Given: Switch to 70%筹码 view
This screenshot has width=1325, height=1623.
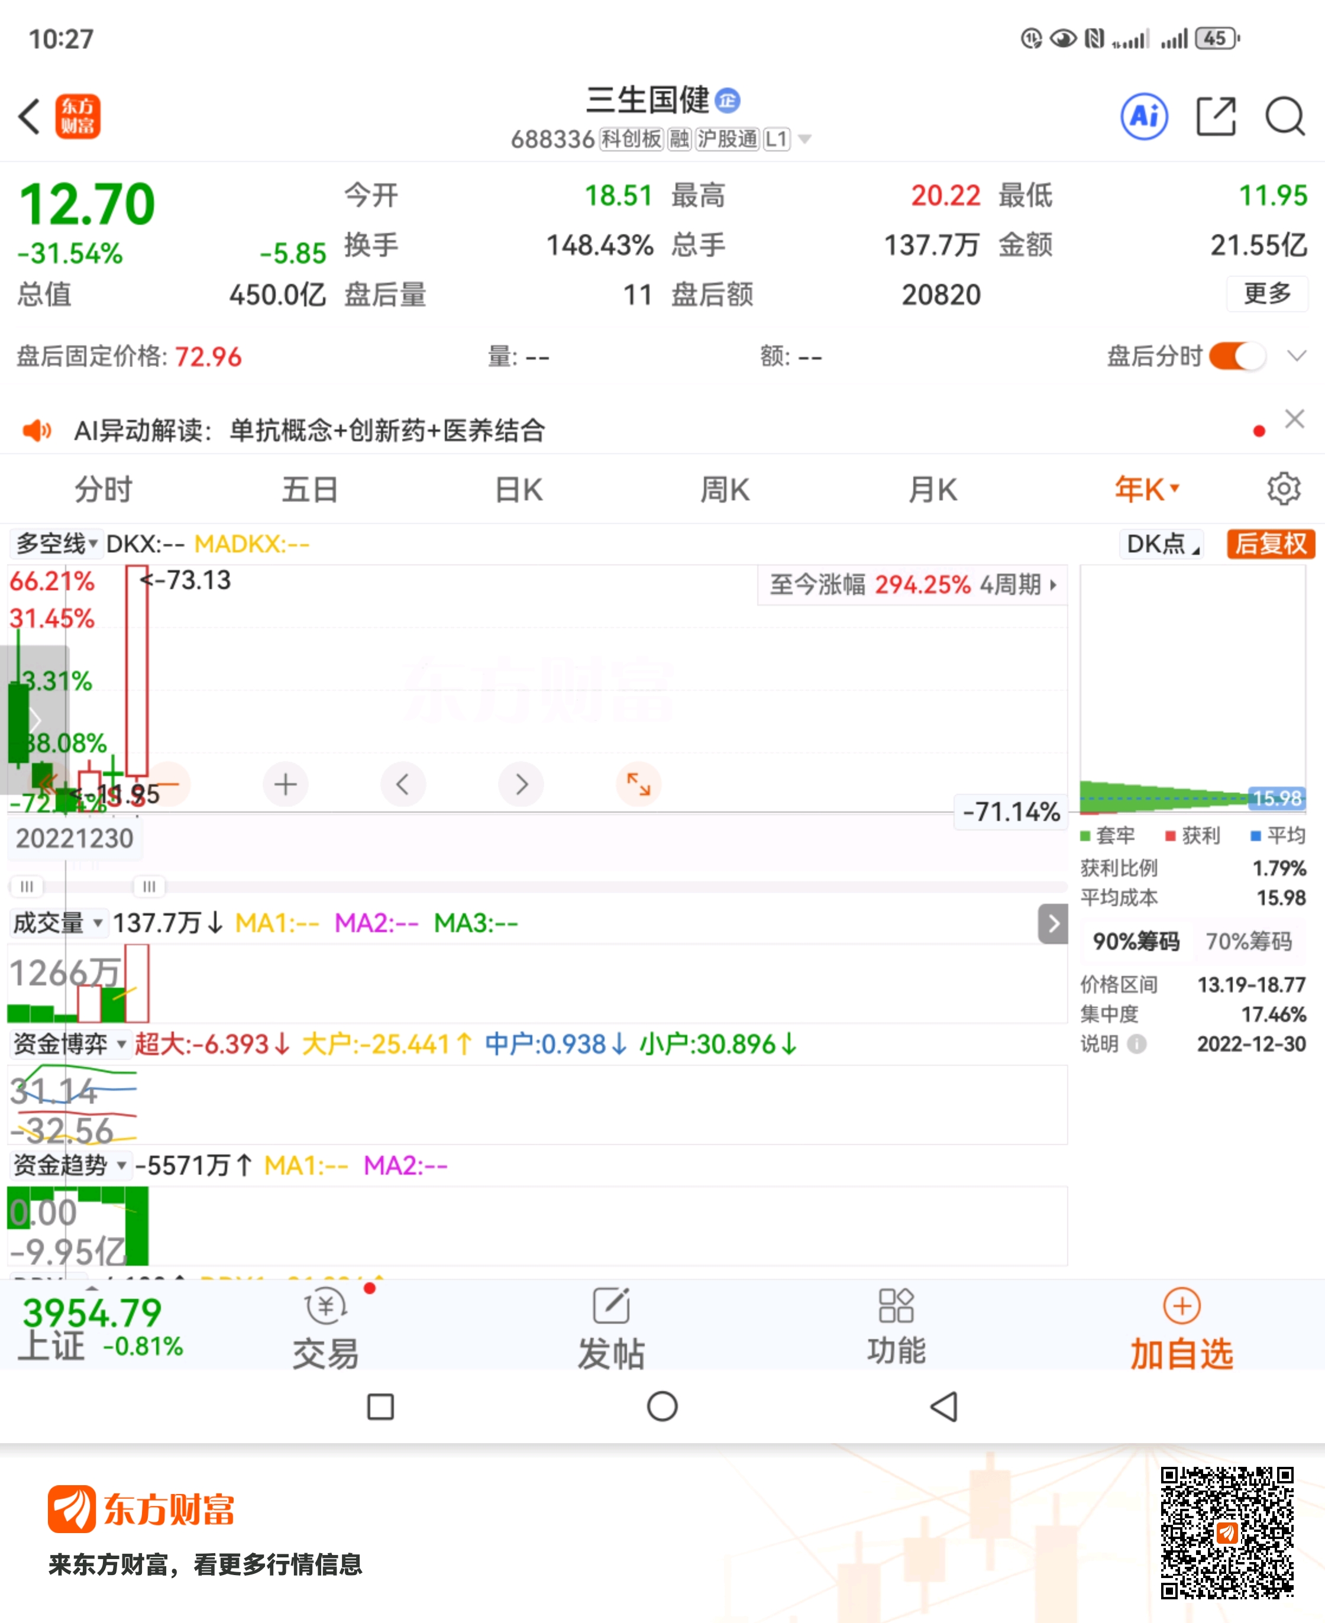Looking at the screenshot, I should click(1248, 941).
